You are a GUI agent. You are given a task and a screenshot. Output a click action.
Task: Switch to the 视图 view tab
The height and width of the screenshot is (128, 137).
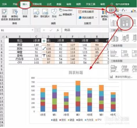pos(79,4)
